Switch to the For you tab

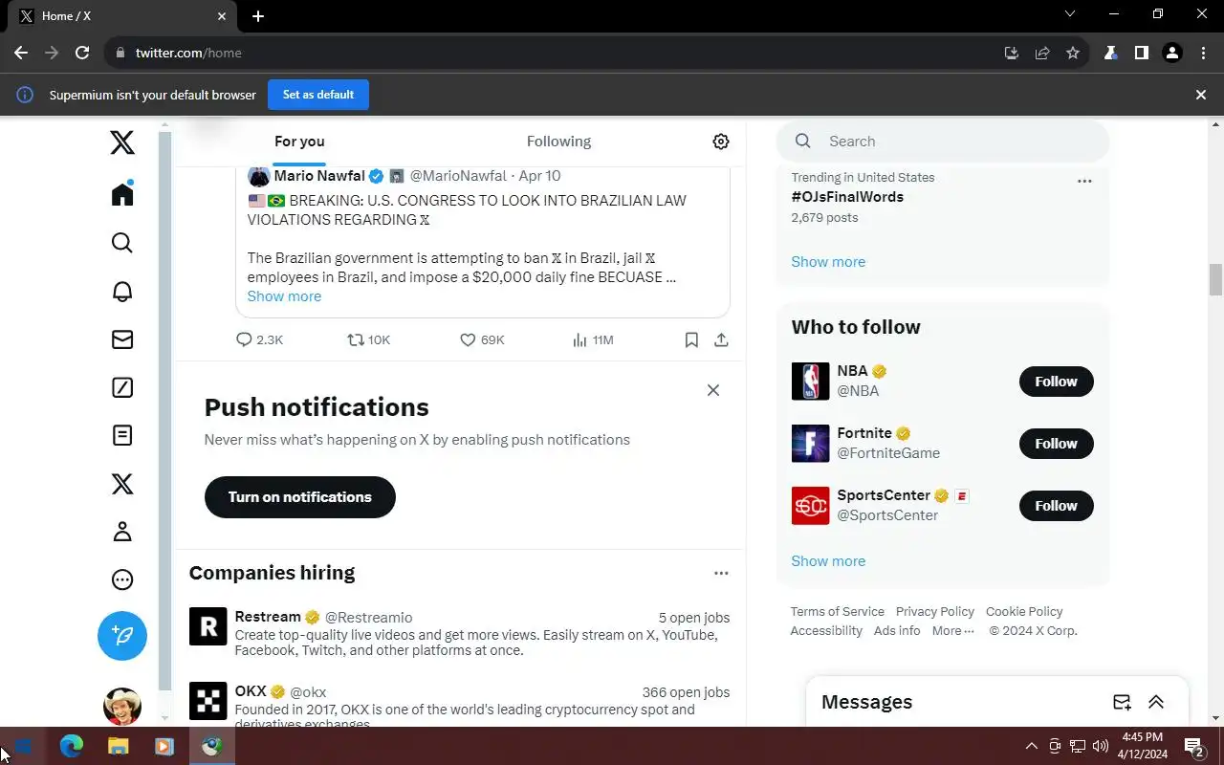(299, 142)
